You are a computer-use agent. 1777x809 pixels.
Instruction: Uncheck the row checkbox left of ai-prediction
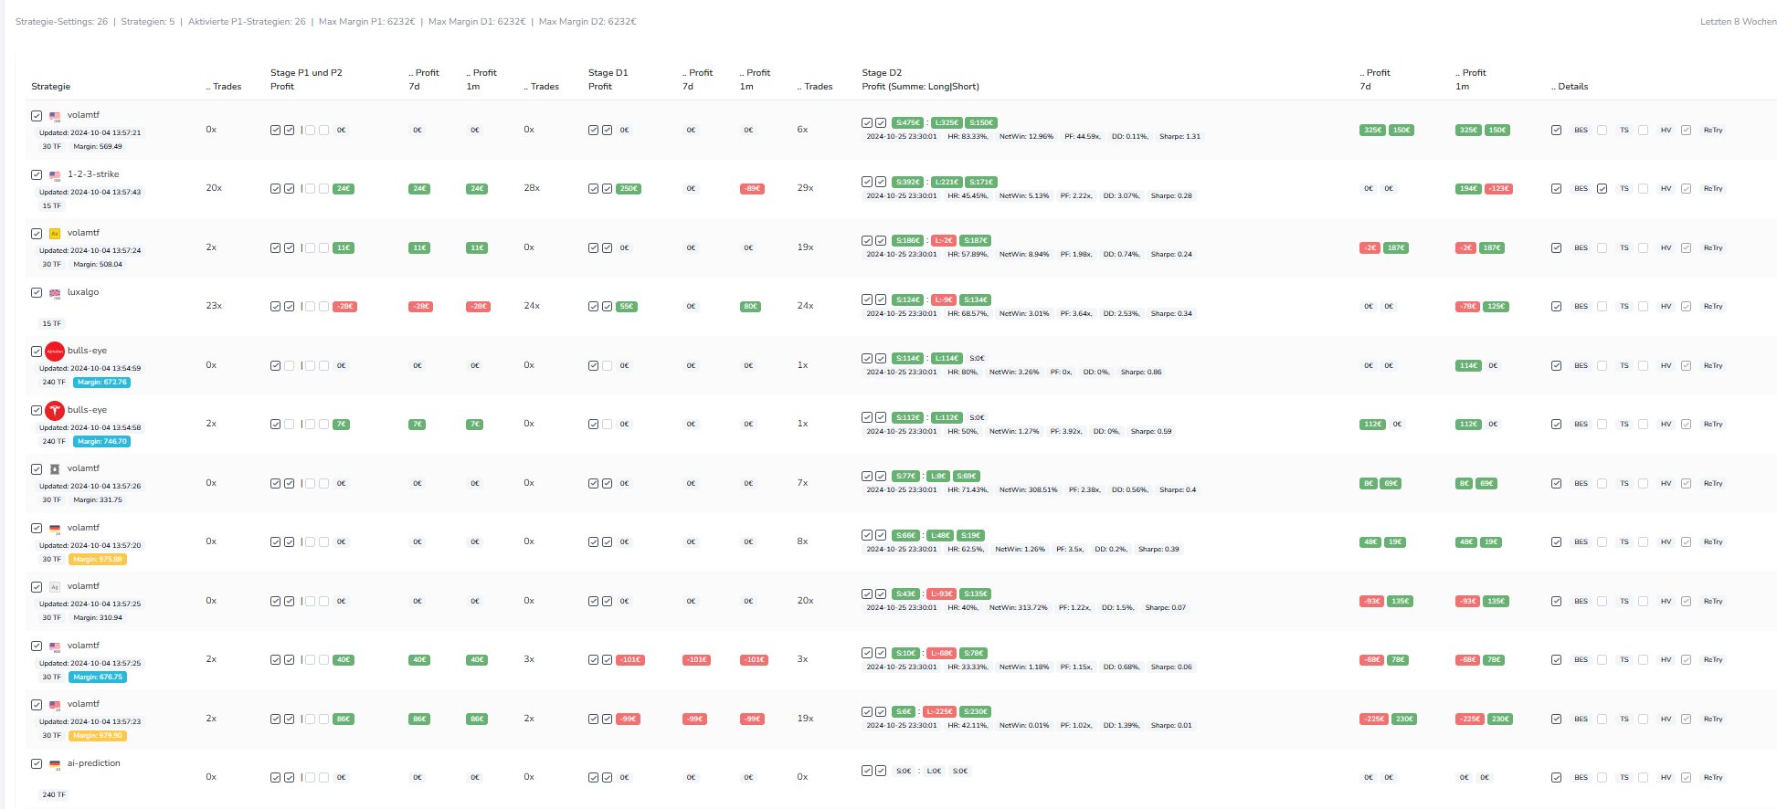pos(37,764)
